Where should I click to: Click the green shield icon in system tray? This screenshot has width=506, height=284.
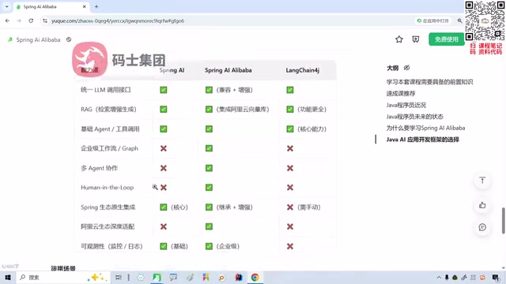coord(455,277)
